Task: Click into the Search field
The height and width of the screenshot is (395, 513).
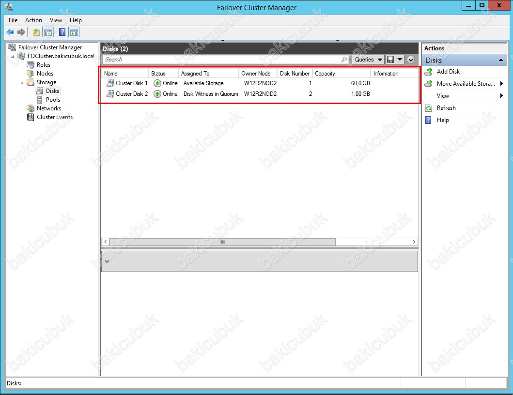Action: [221, 60]
